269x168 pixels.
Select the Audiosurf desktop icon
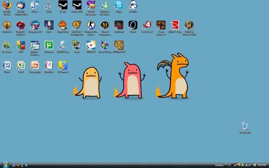click(x=119, y=27)
